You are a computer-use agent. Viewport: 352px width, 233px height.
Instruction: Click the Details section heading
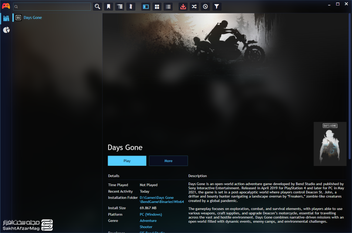click(x=113, y=176)
